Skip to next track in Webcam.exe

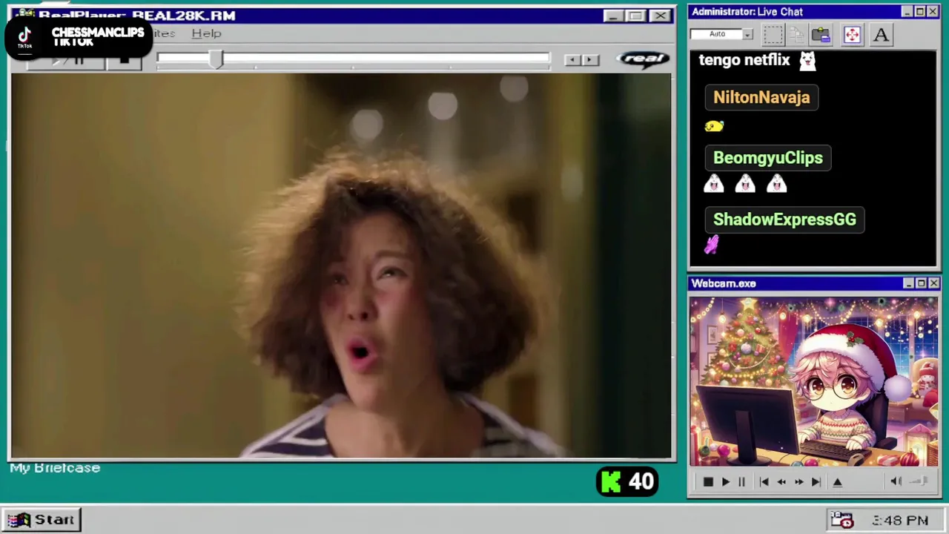pyautogui.click(x=816, y=482)
